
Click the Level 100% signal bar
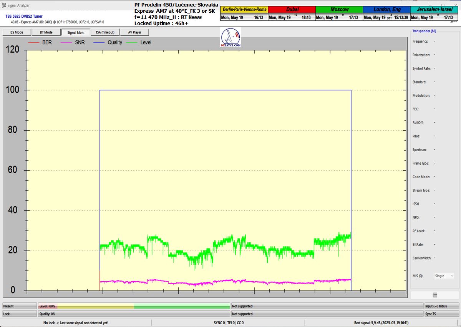(x=134, y=306)
